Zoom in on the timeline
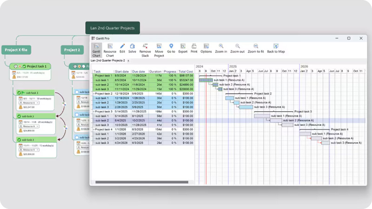The width and height of the screenshot is (372, 209). [221, 48]
